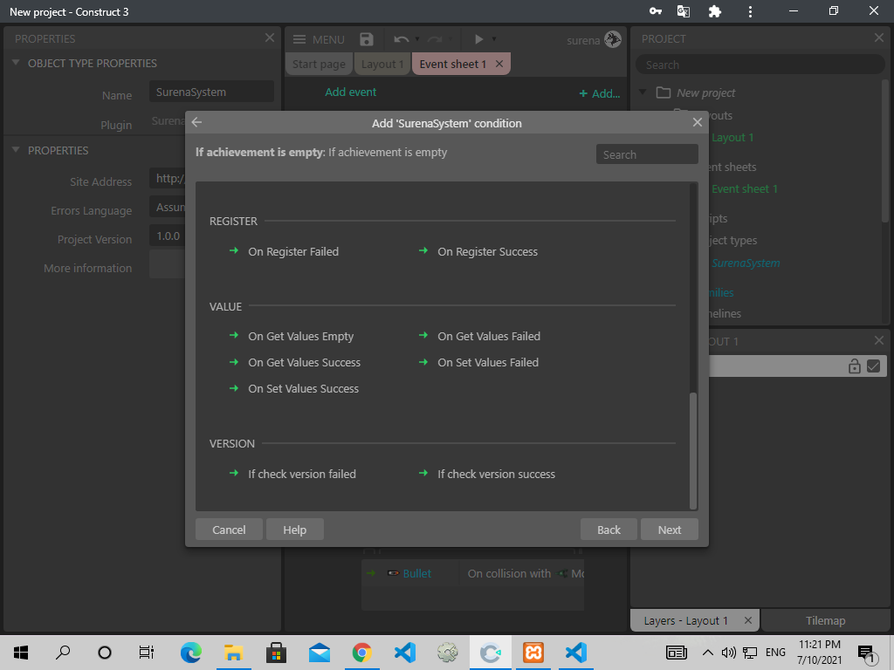894x670 pixels.
Task: Close the Properties panel
Action: click(270, 38)
